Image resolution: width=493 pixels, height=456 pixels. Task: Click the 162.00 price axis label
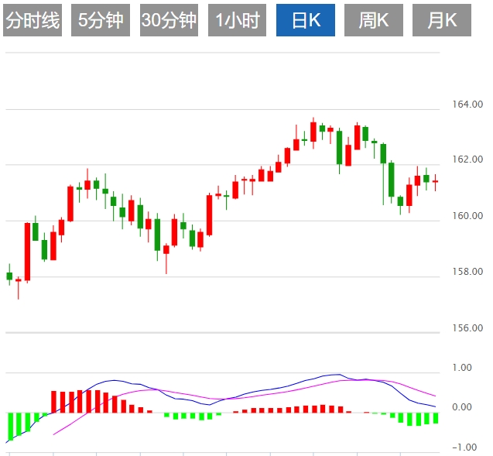click(x=466, y=159)
